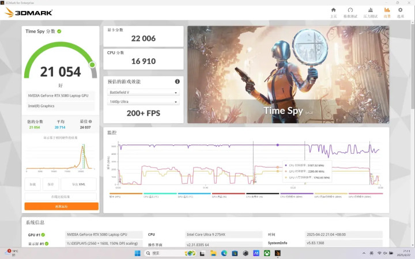The height and width of the screenshot is (259, 415).
Task: Click the average score 20 714
Action: [60, 127]
